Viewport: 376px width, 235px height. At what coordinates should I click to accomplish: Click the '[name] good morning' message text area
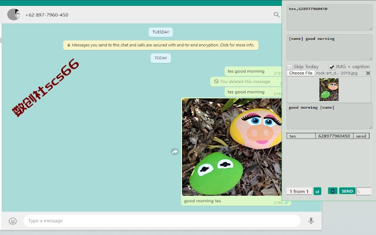330,47
